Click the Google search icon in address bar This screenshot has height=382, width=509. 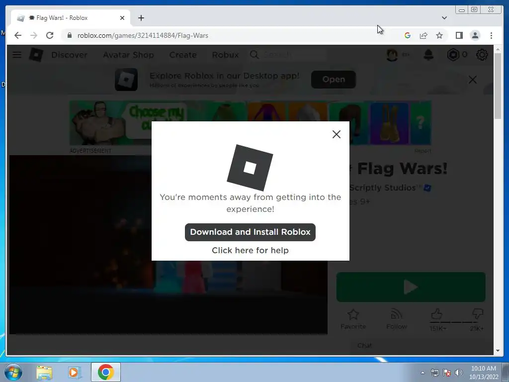[408, 35]
